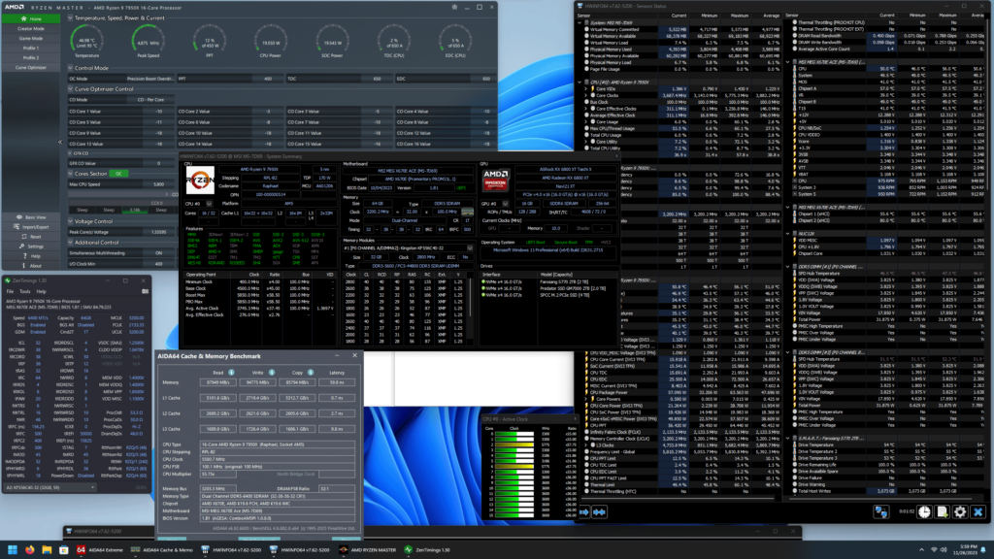Collapse Additional Control section
Viewport: 994px width, 559px height.
[70, 242]
